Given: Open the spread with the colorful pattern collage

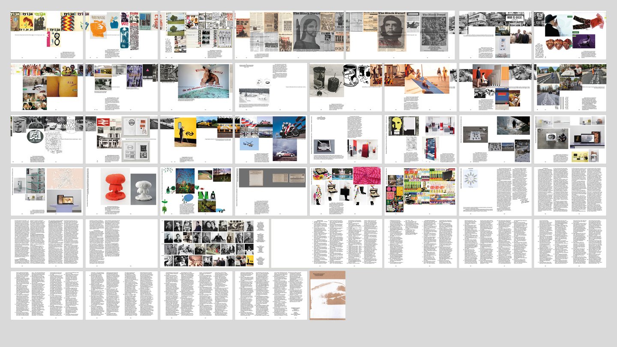Looking at the screenshot, I should pyautogui.click(x=420, y=191).
